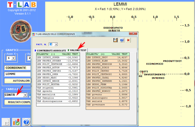
Task: Select row LEM POLIT_CENTRODE
Action: [58, 64]
